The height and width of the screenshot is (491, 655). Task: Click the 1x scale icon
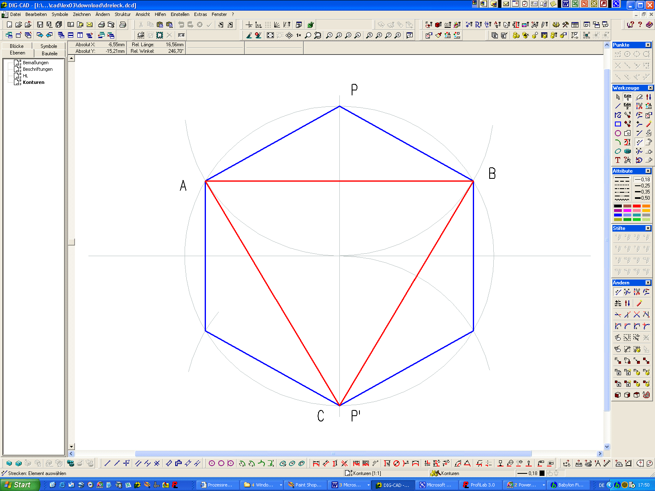299,36
